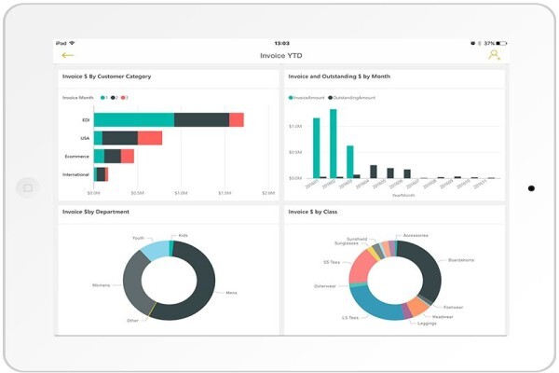Click the USA category label
The width and height of the screenshot is (559, 373).
[x=85, y=138]
